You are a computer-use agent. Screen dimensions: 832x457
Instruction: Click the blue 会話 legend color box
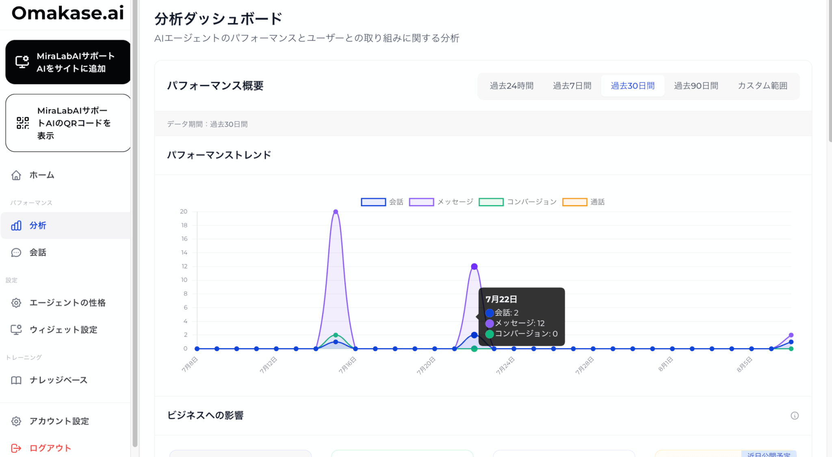coord(373,202)
